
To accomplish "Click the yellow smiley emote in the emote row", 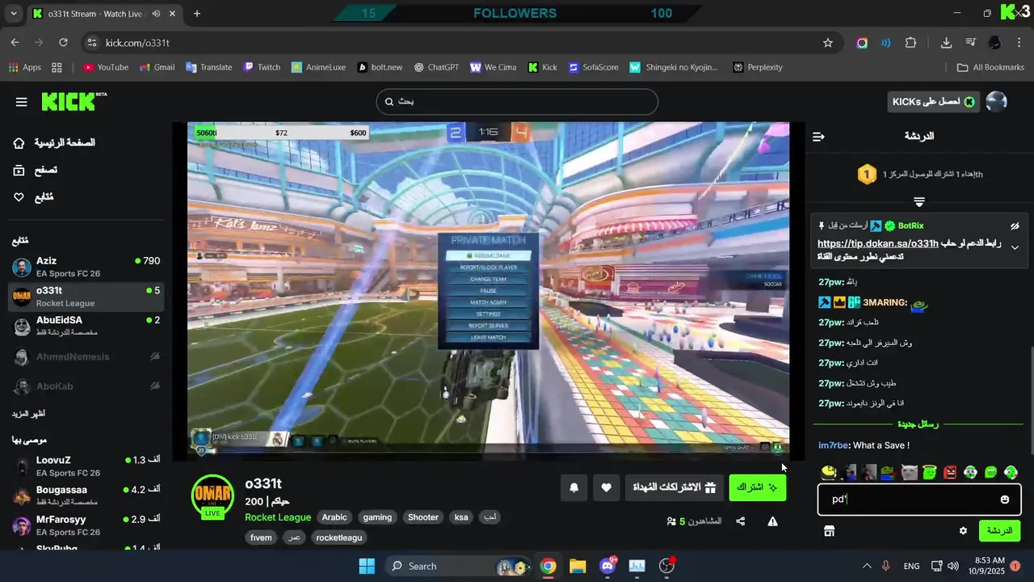I will 828,472.
